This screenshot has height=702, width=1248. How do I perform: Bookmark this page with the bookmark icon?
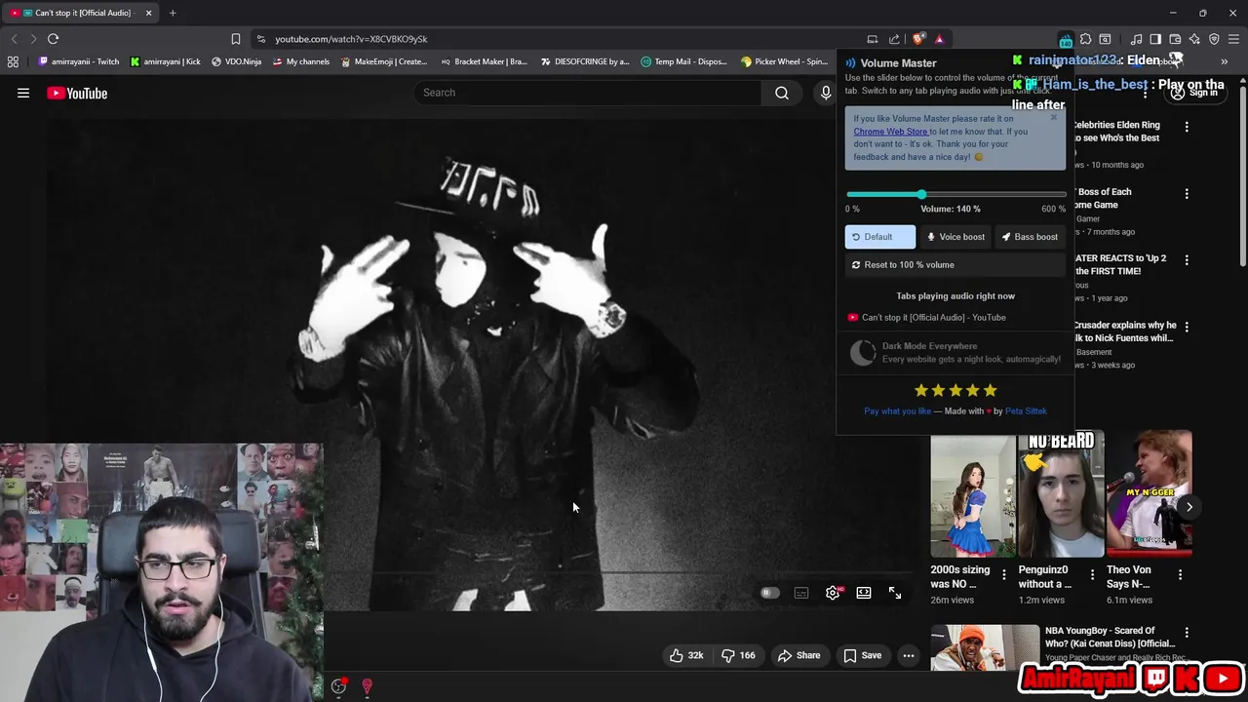[235, 39]
